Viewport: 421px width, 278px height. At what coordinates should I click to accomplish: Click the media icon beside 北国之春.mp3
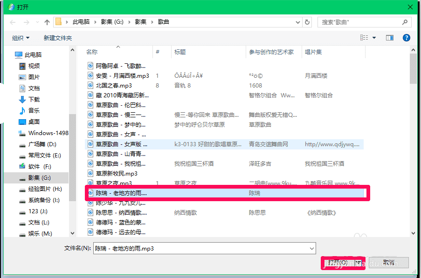(90, 85)
